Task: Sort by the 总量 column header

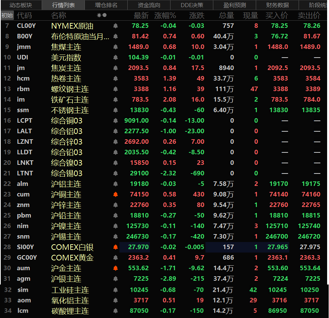Action: pos(226,15)
